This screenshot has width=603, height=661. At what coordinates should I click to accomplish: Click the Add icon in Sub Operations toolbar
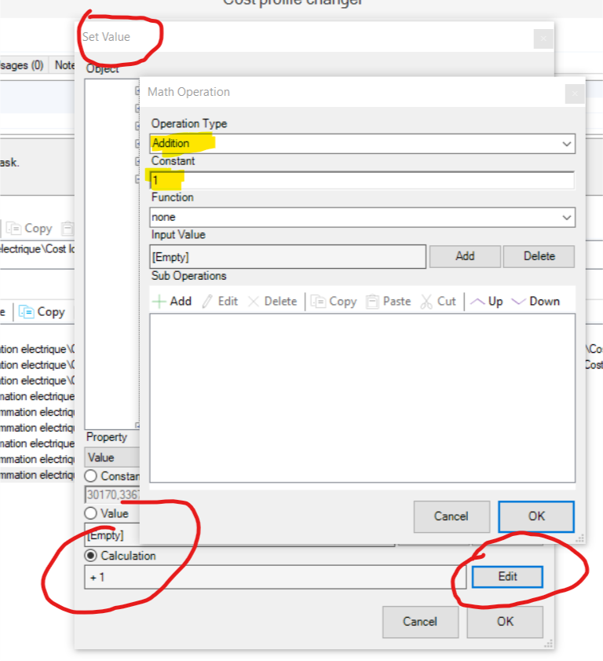[159, 301]
